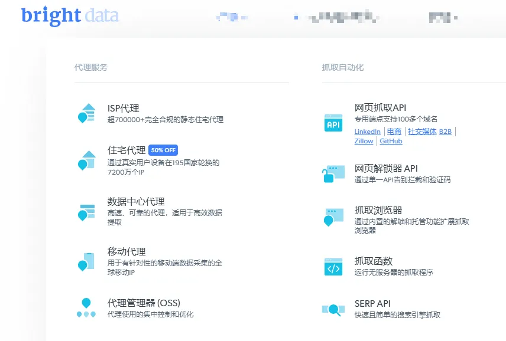Select the 抓取函数 code brackets icon

332,265
